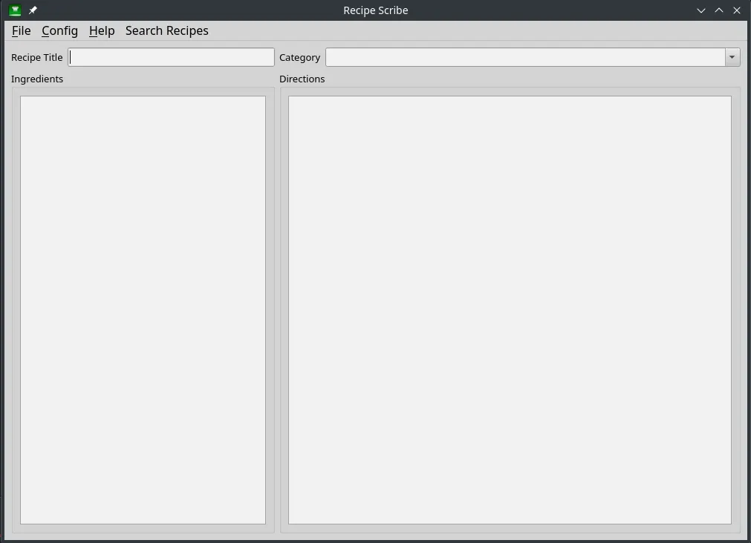Click the Category label

click(300, 57)
